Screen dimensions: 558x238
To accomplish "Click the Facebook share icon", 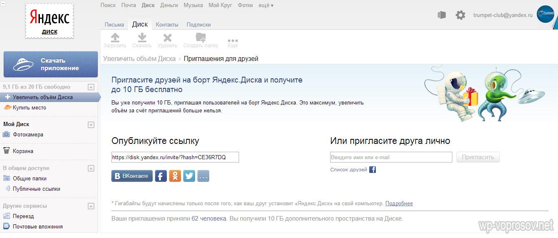I will click(161, 176).
